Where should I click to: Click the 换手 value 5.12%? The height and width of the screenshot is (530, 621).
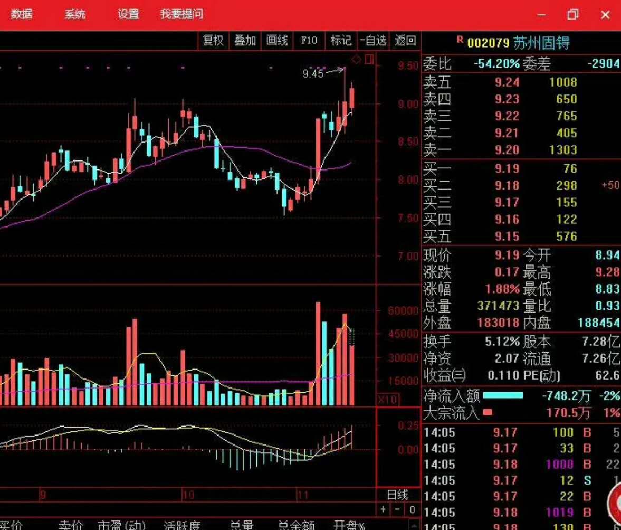pyautogui.click(x=502, y=342)
